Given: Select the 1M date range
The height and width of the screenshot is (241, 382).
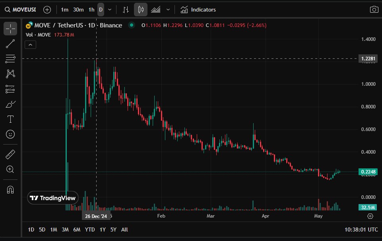Looking at the screenshot, I should pyautogui.click(x=54, y=229).
